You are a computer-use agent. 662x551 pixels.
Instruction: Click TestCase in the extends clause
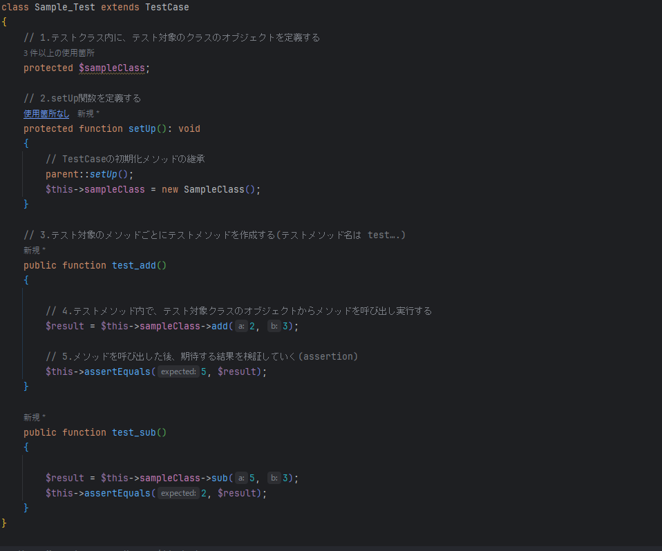(x=167, y=7)
